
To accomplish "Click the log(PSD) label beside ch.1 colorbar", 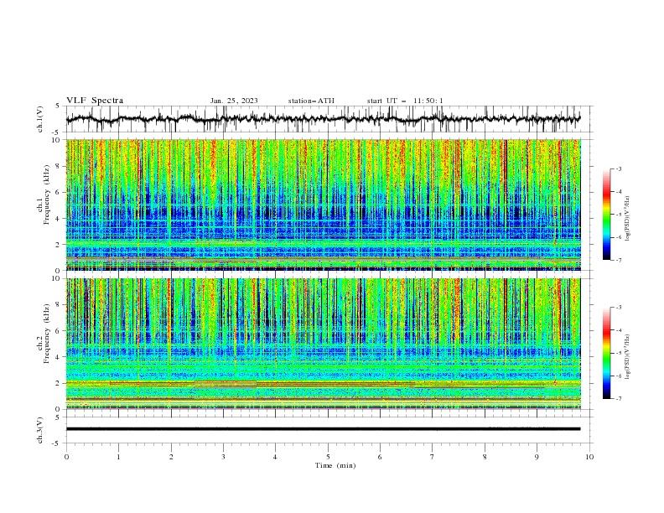I will coord(628,219).
